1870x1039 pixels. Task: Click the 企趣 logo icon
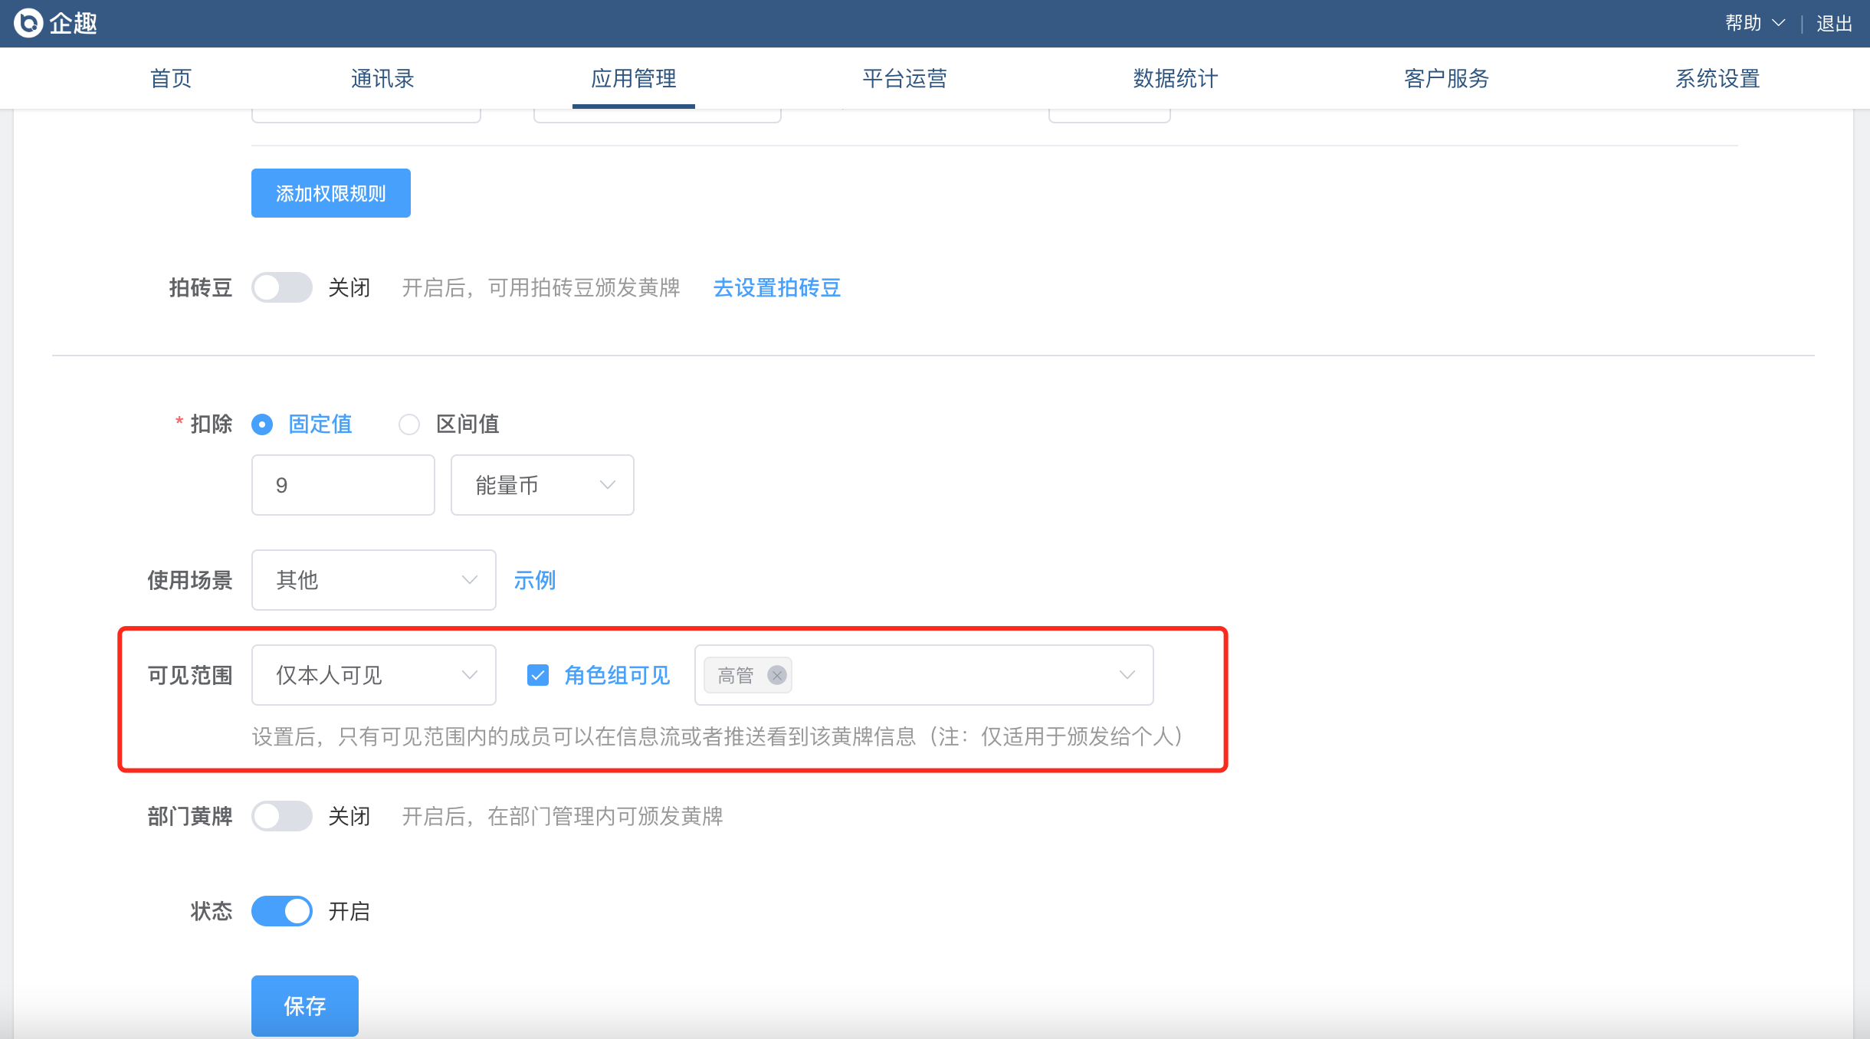[x=28, y=23]
